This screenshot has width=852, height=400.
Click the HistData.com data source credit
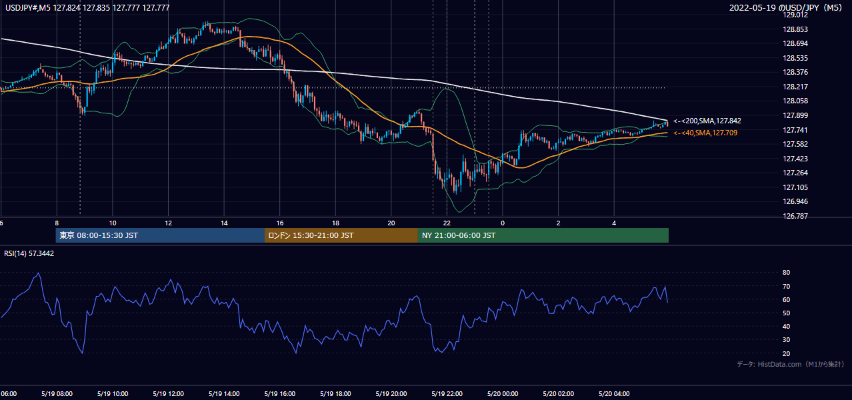coord(791,364)
